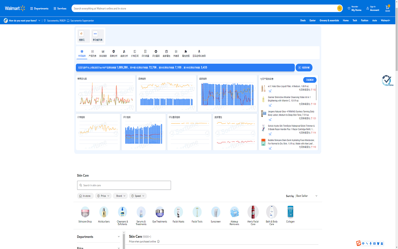Collapse the Departments section

pos(119,237)
